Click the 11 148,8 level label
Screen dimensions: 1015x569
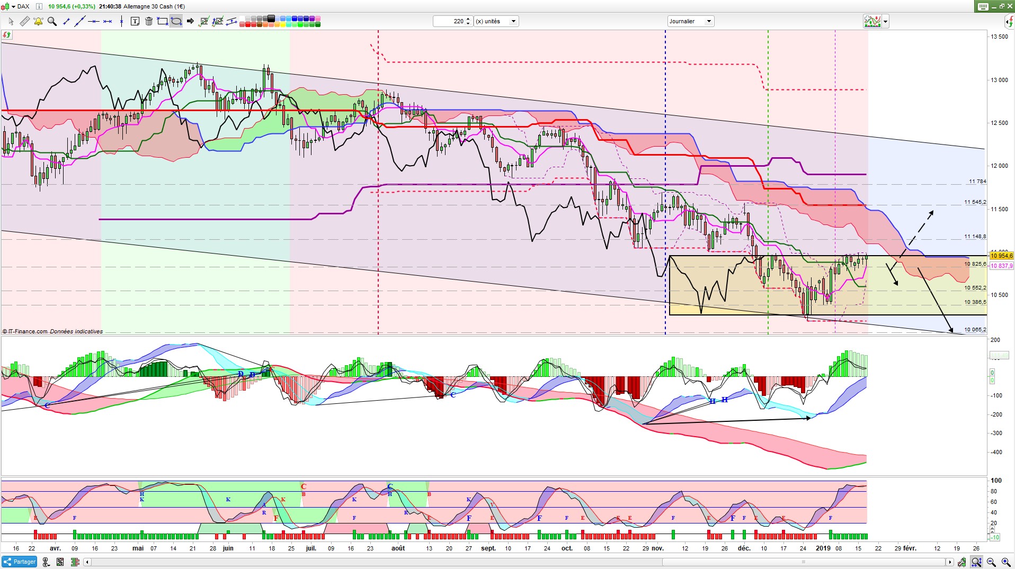click(x=975, y=237)
